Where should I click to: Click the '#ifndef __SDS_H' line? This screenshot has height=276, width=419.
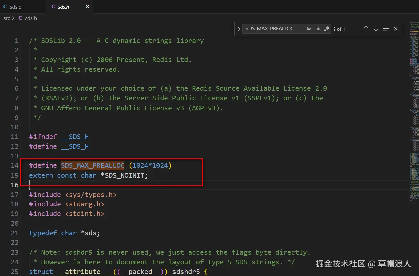(59, 137)
